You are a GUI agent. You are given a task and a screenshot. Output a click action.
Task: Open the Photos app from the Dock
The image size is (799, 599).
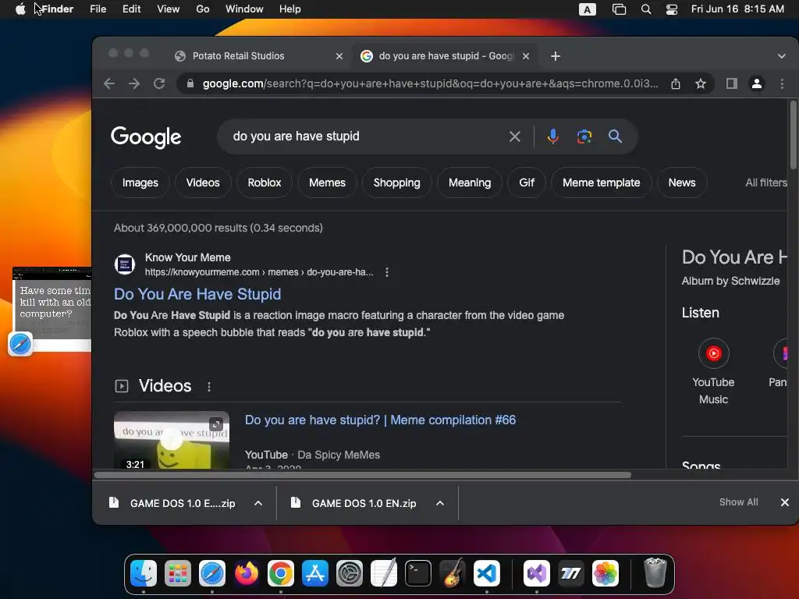point(605,573)
